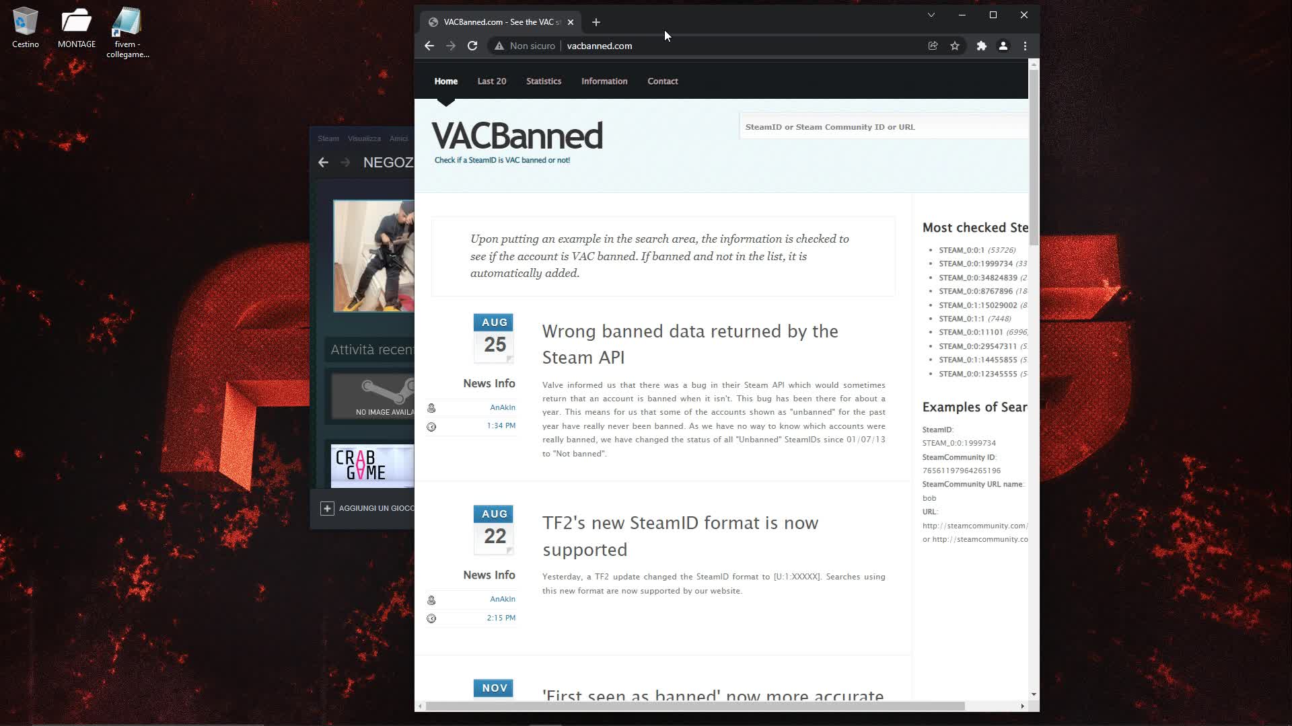Open the Chrome profile avatar icon
1292x726 pixels.
point(1003,46)
